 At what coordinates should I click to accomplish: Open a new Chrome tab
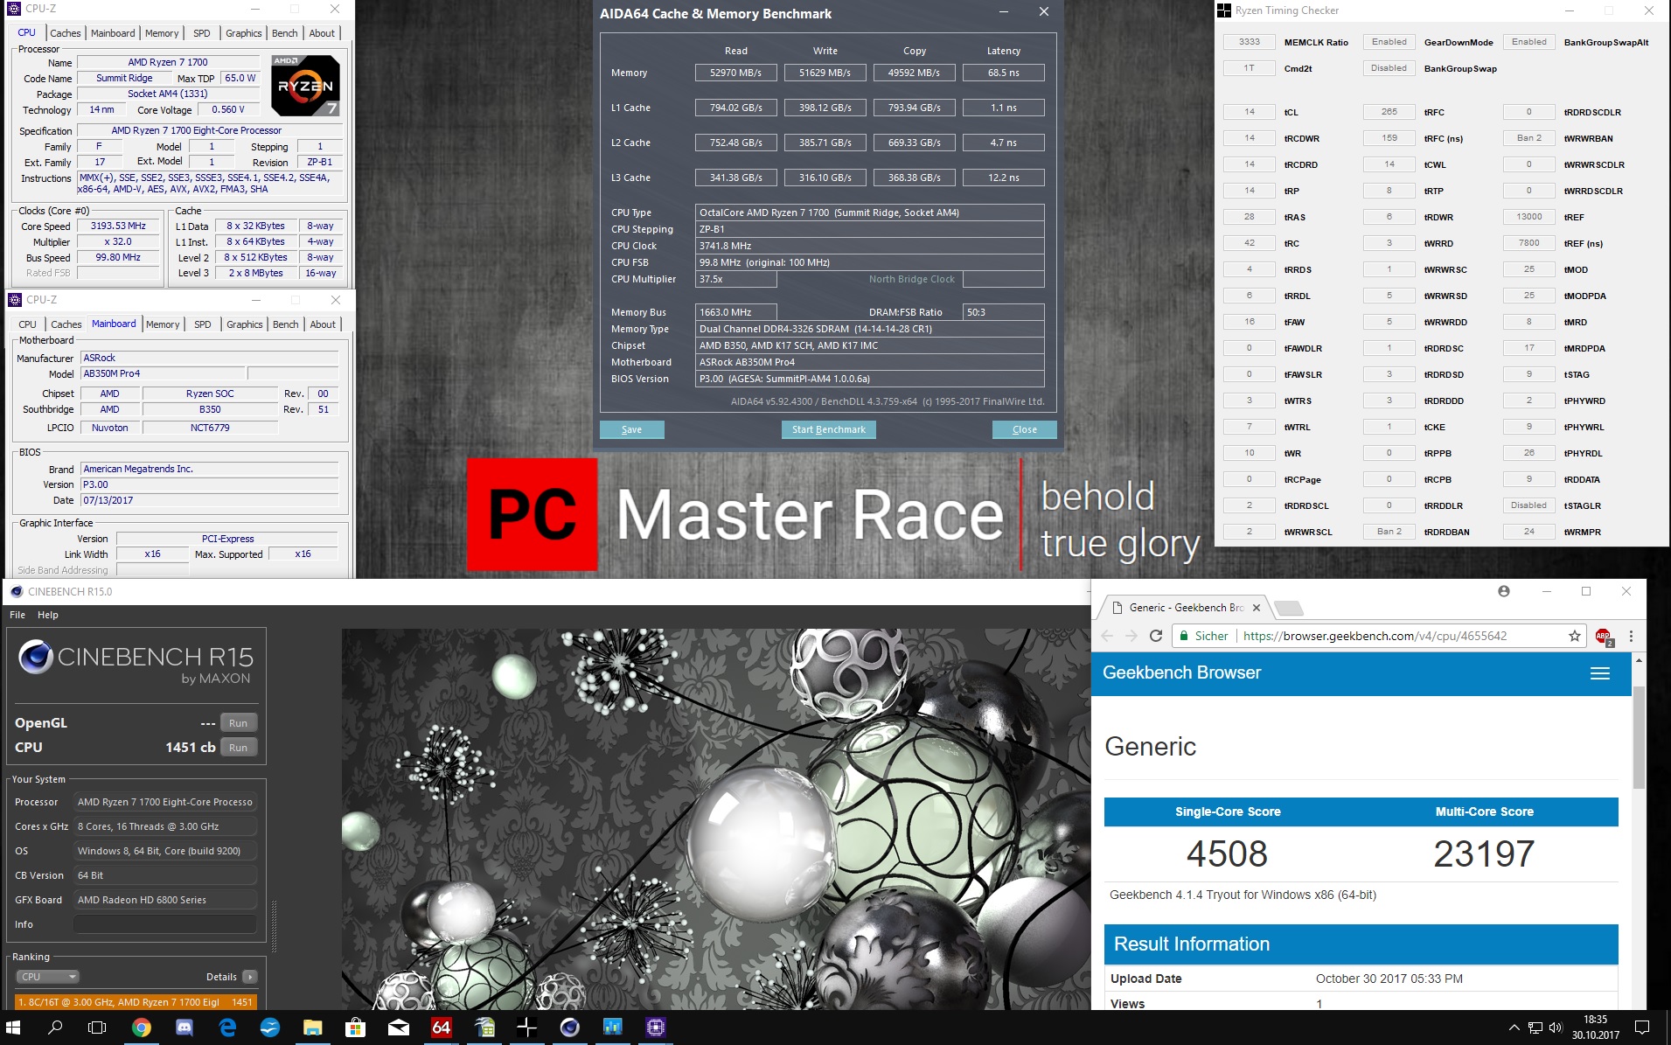click(1288, 608)
